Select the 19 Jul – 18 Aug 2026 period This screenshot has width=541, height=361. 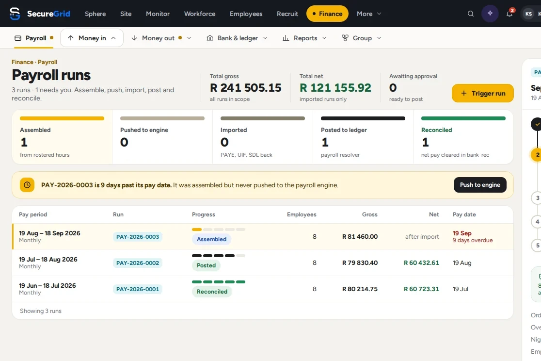(x=48, y=260)
